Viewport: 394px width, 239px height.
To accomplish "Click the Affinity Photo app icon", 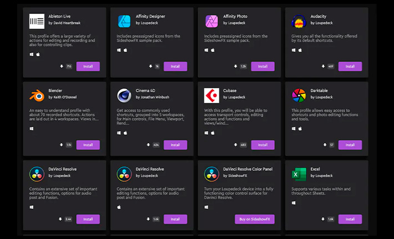I will [211, 21].
